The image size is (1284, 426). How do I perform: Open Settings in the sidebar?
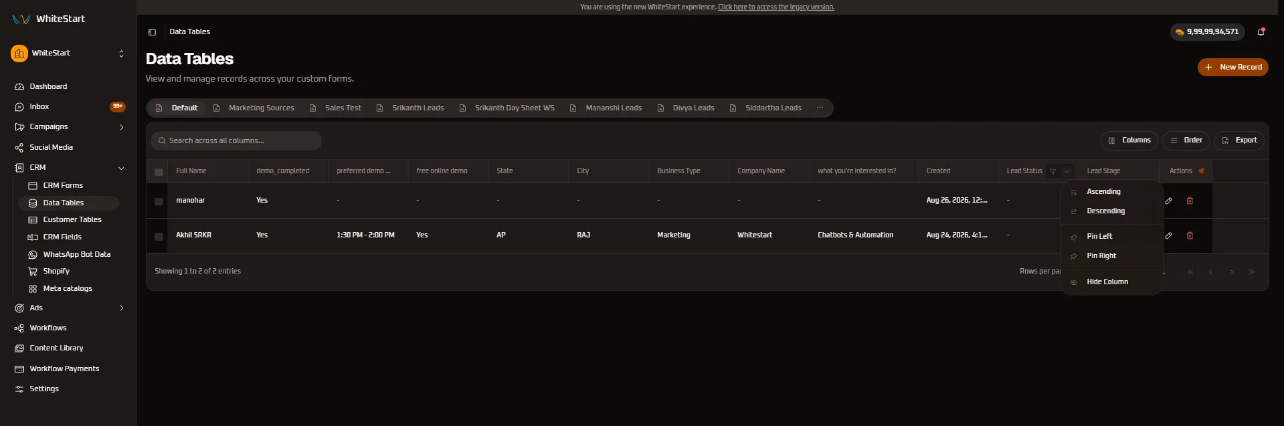pos(44,389)
